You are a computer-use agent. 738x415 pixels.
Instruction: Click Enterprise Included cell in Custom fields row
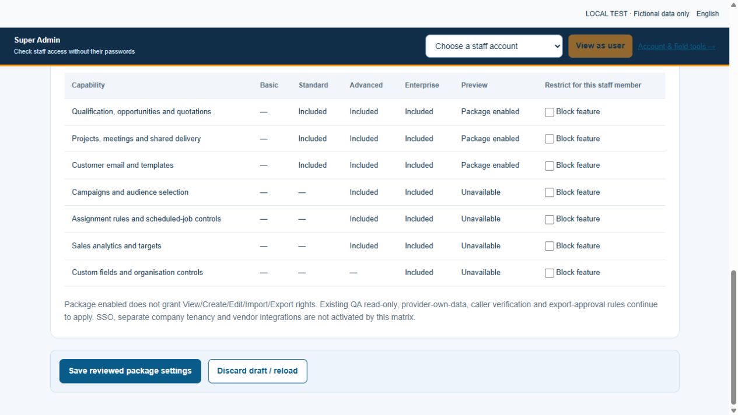coord(419,273)
